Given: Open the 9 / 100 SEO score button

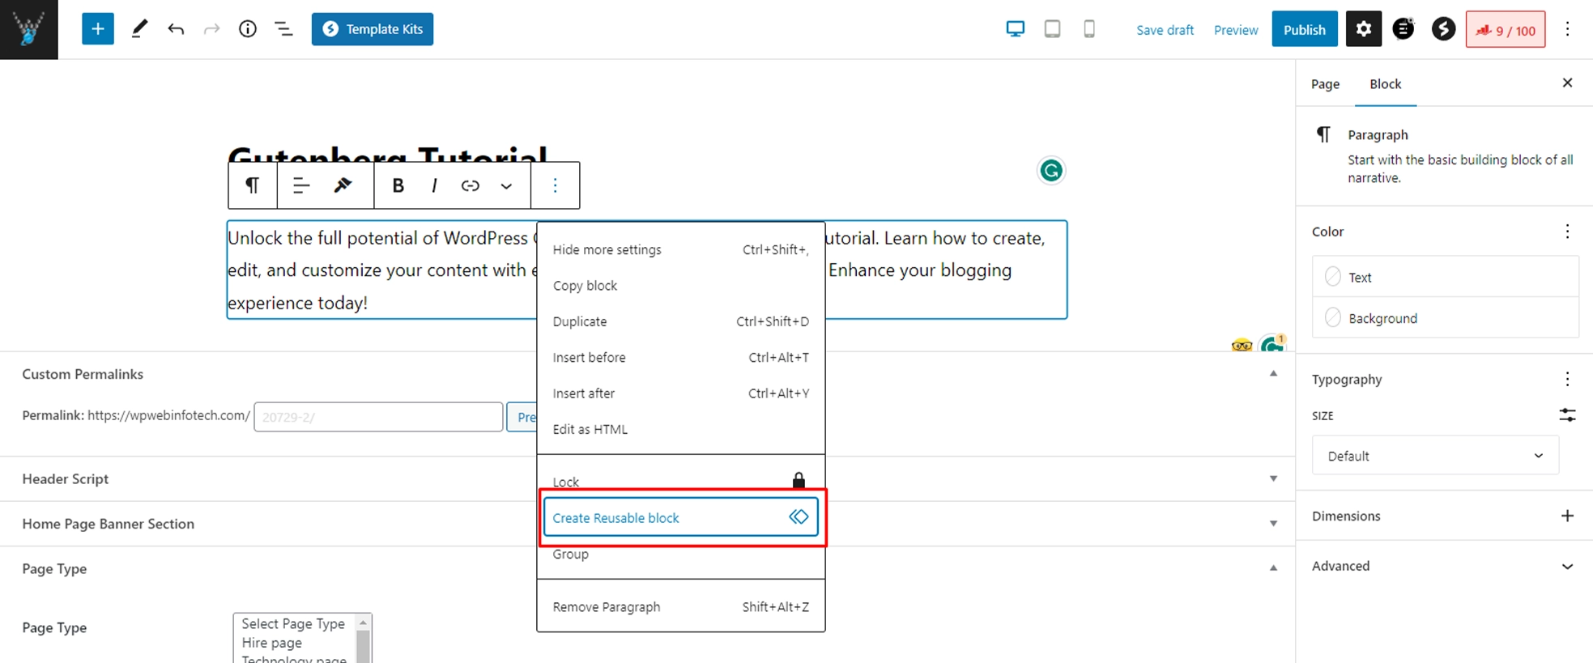Looking at the screenshot, I should tap(1506, 30).
